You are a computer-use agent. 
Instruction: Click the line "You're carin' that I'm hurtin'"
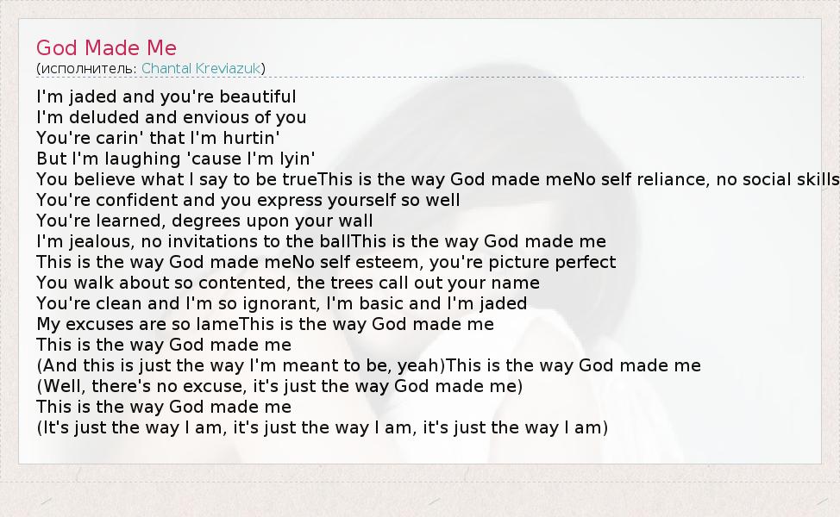pos(159,138)
